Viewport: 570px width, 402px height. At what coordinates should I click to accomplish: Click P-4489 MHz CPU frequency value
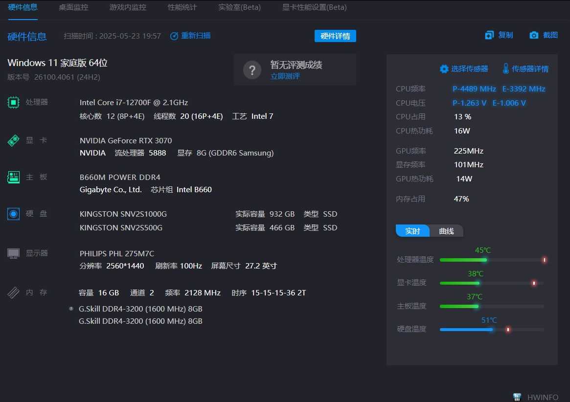pos(474,89)
